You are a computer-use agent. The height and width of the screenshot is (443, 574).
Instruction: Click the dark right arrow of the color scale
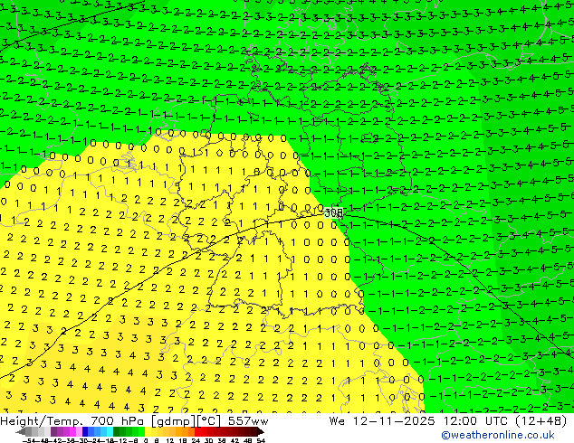(x=262, y=432)
